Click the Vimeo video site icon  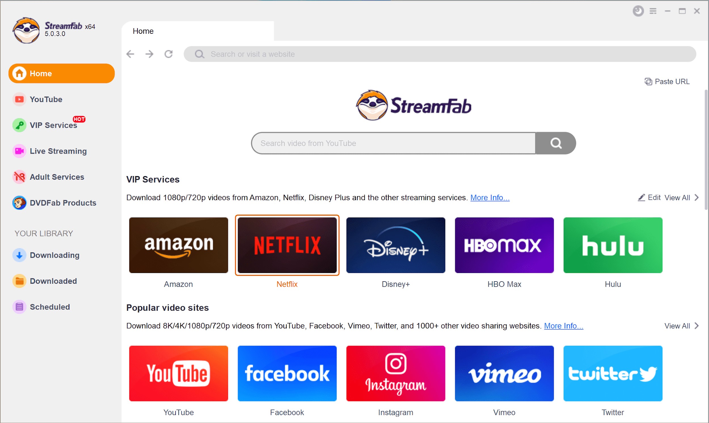pos(504,374)
